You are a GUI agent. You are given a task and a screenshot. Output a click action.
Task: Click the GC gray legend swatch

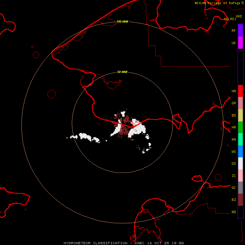(x=240, y=188)
